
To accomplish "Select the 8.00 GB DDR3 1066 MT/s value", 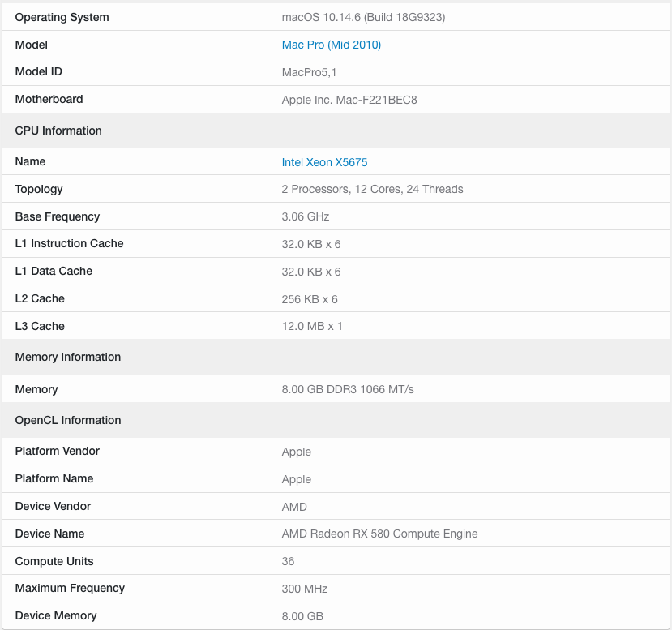I will [348, 389].
